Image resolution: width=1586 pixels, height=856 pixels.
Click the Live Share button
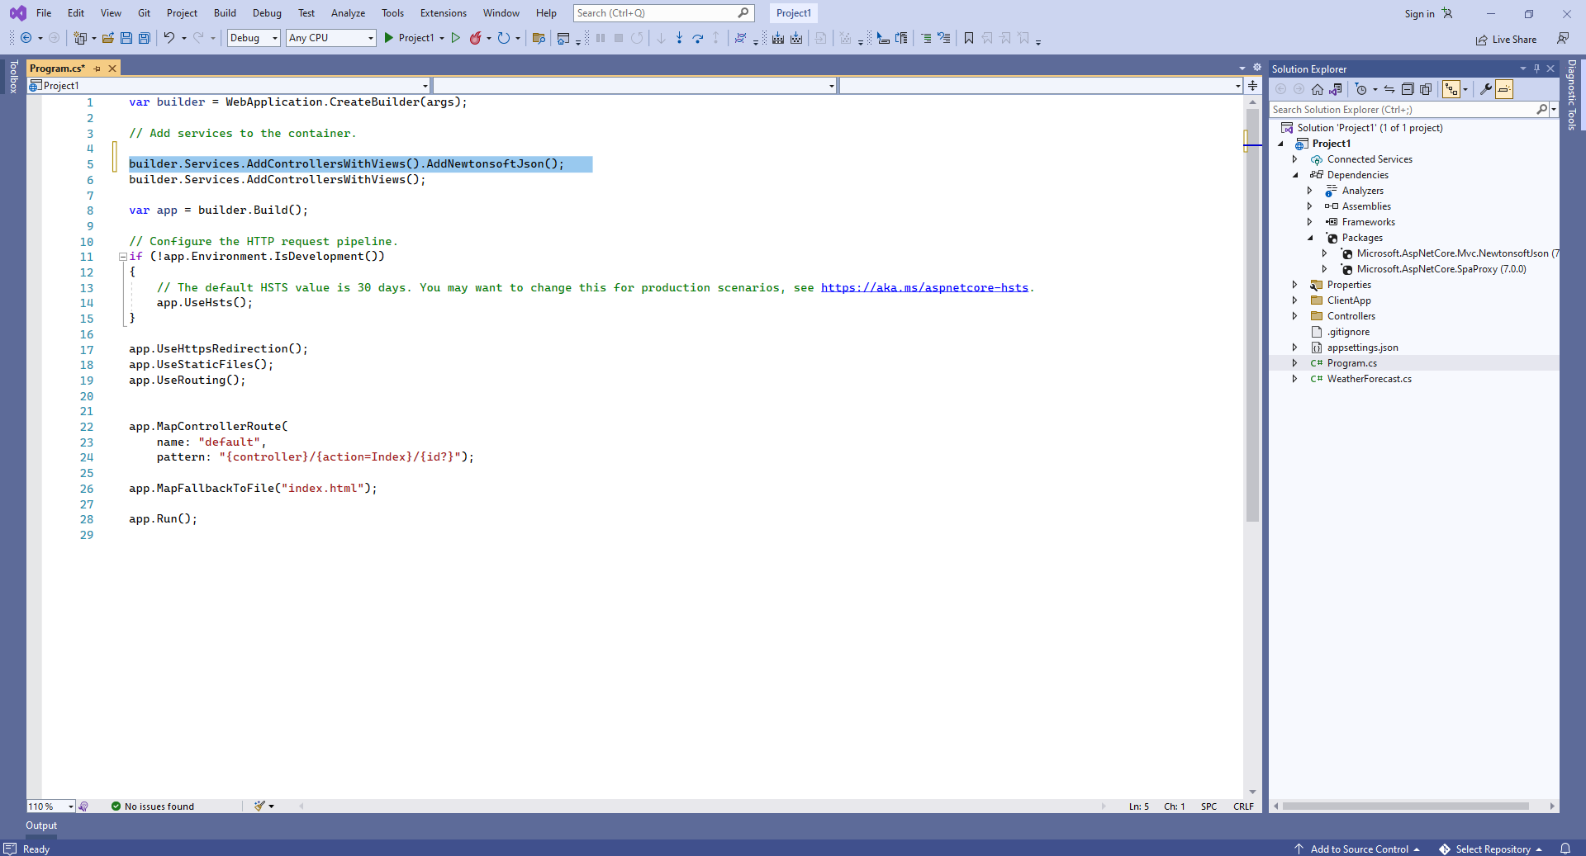[1506, 40]
